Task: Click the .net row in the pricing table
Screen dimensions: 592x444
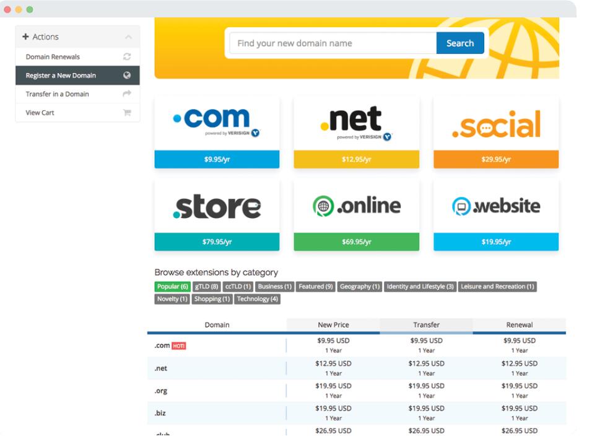Action: pyautogui.click(x=357, y=368)
